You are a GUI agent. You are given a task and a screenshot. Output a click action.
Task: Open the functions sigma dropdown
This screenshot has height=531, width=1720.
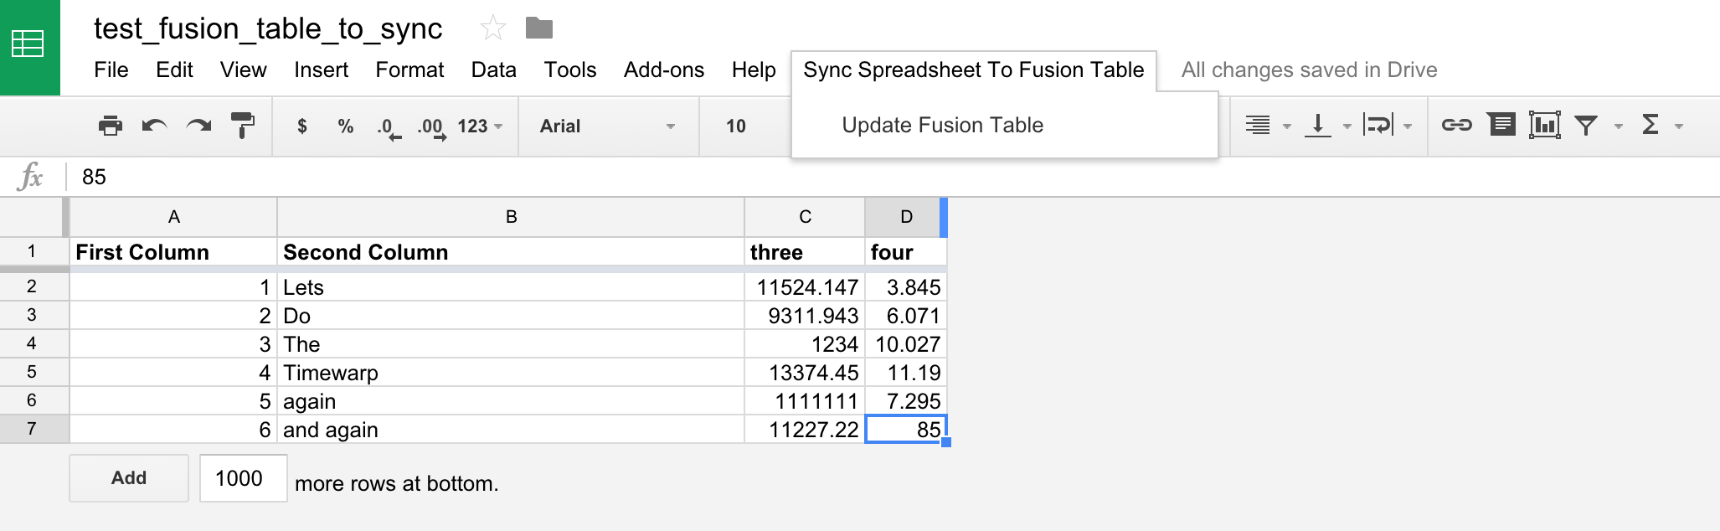click(x=1661, y=126)
